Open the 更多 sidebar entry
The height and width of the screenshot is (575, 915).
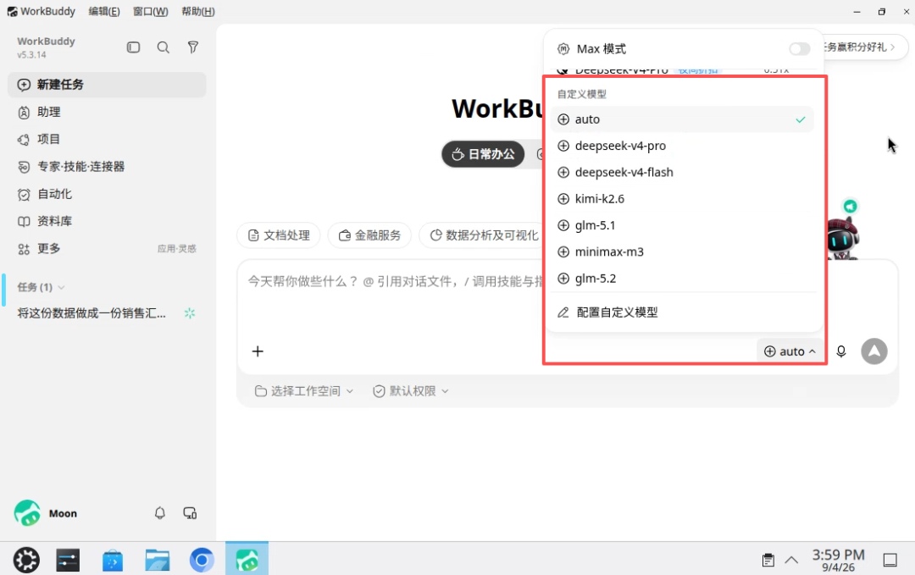pos(107,248)
